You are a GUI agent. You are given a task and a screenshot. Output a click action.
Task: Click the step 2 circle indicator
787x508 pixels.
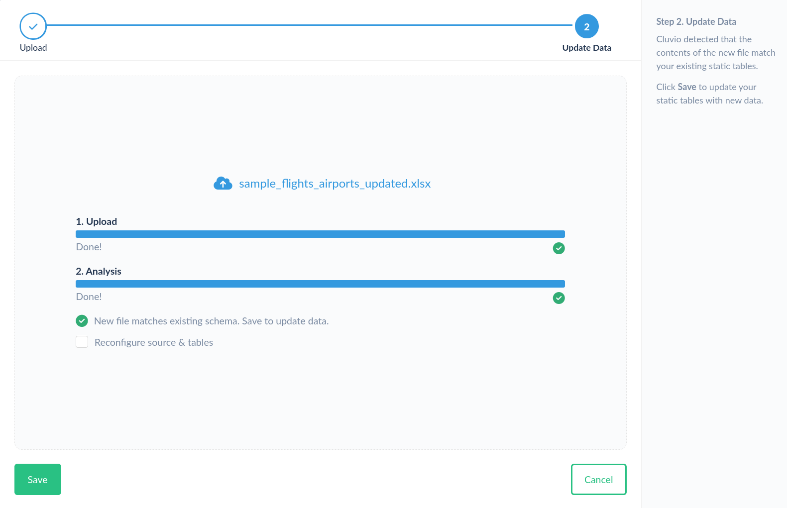point(586,26)
